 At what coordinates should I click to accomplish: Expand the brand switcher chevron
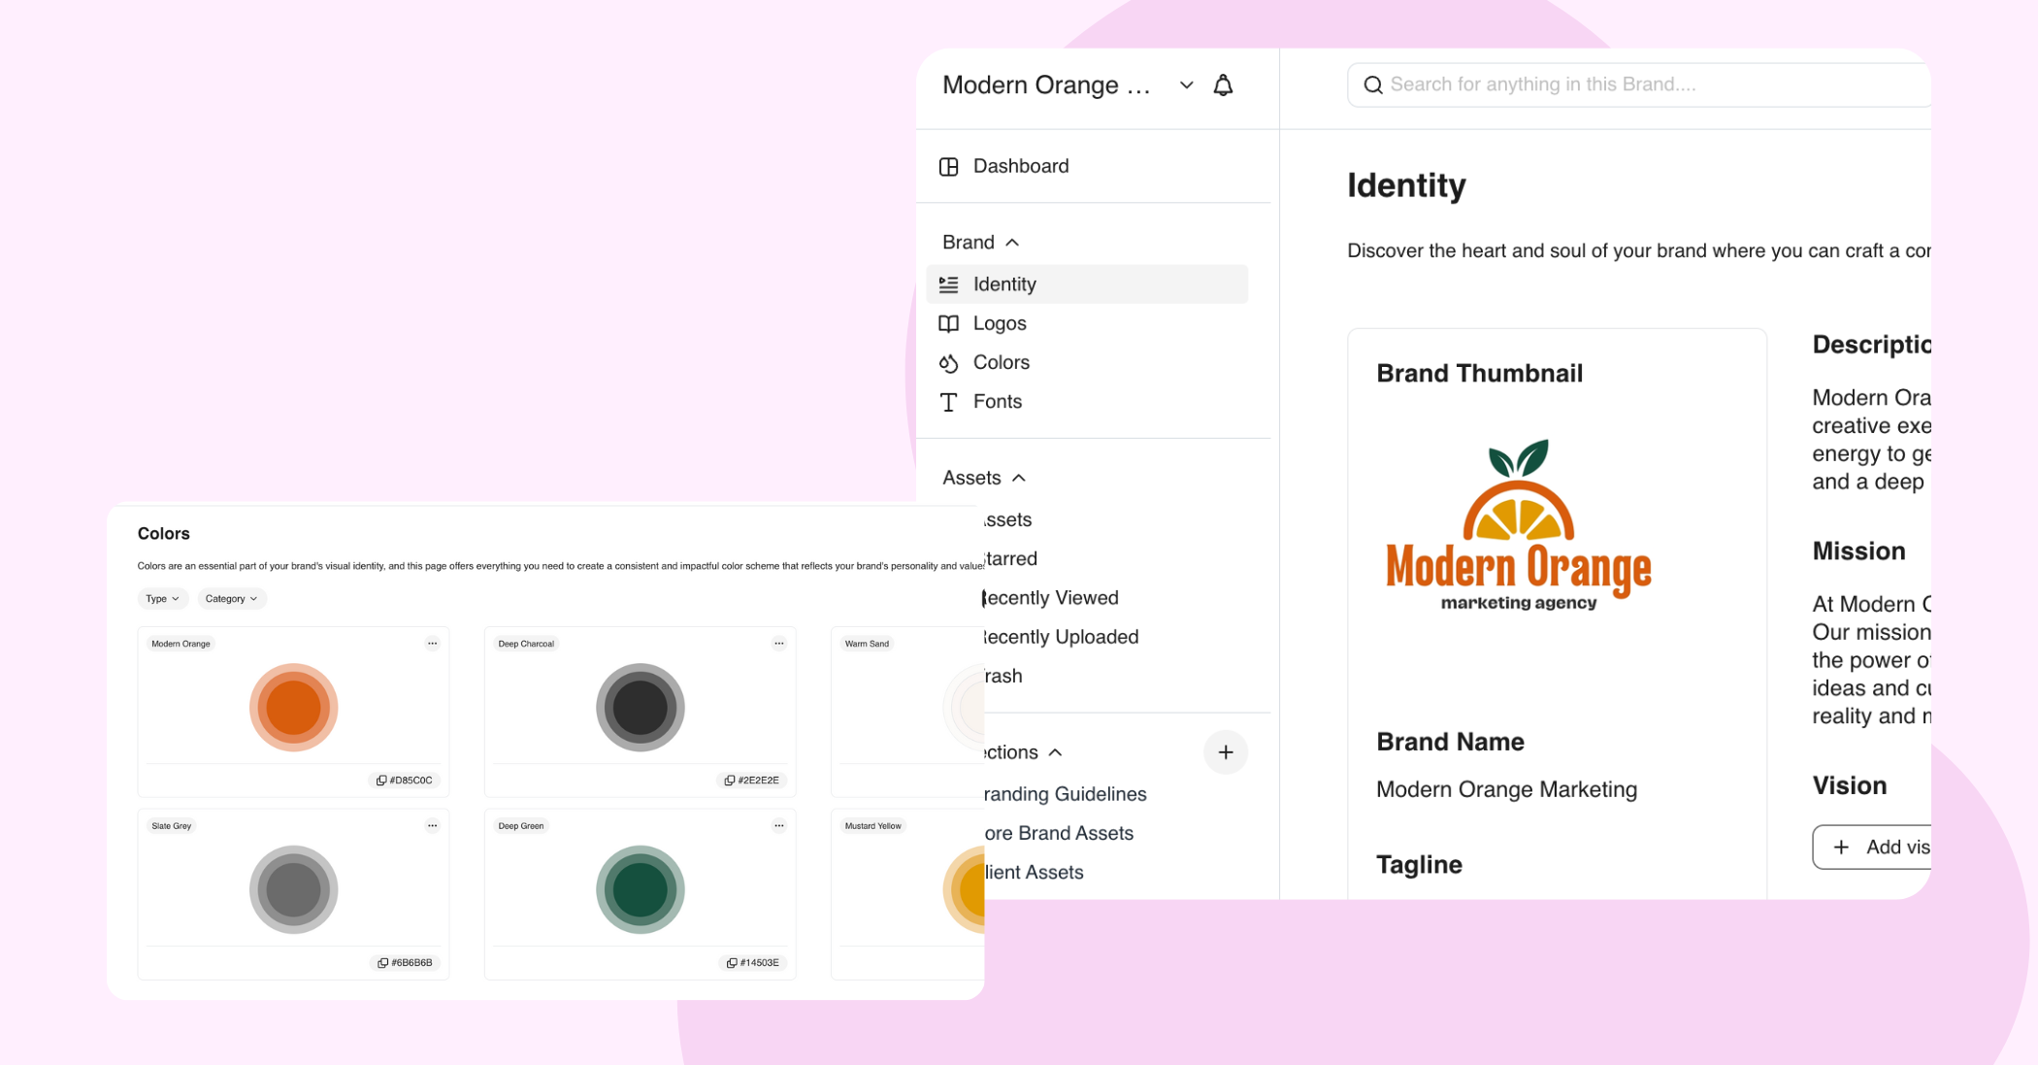pos(1186,85)
